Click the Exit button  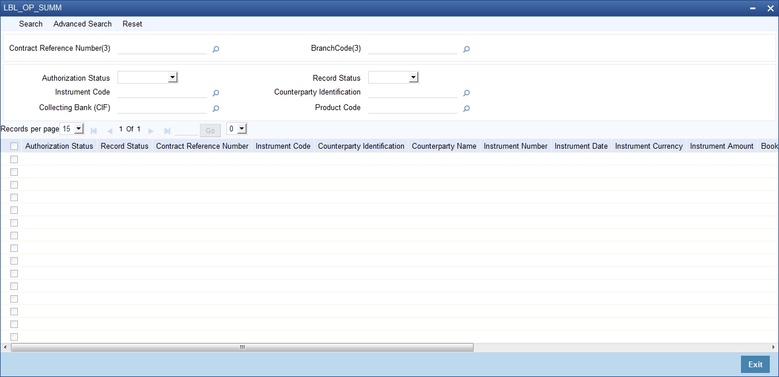755,364
